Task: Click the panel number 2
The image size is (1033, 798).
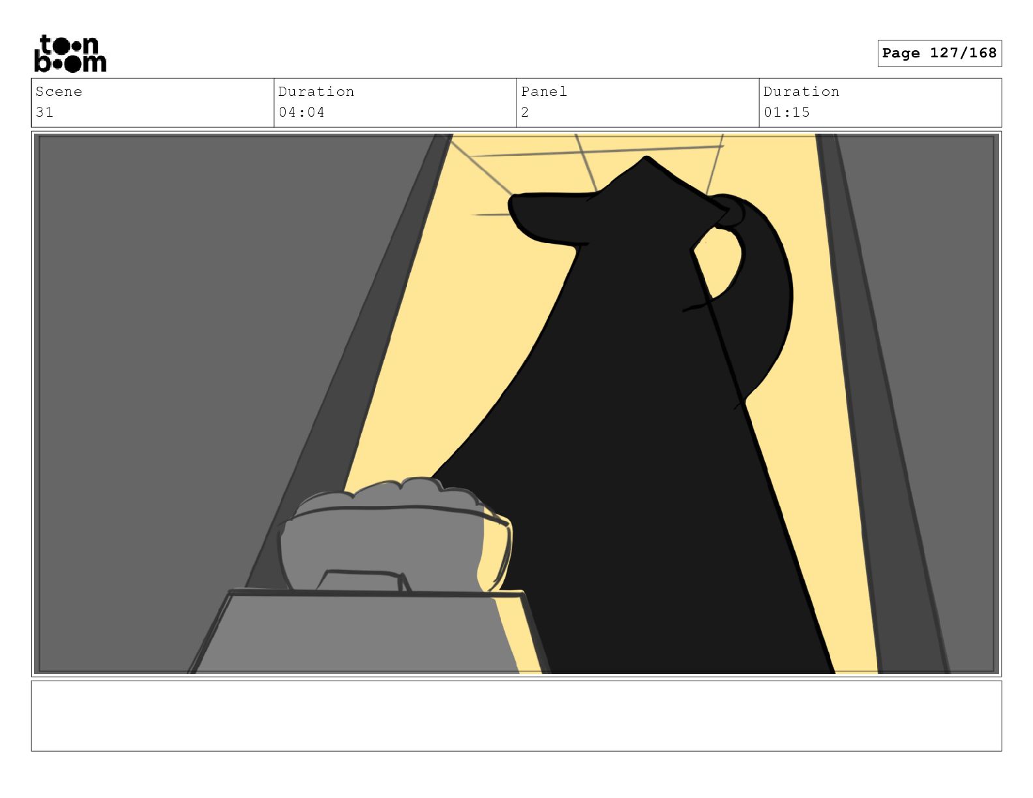Action: pos(525,112)
